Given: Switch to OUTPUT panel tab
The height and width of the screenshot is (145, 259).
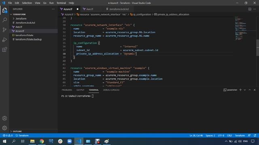Looking at the screenshot, I should (x=80, y=90).
